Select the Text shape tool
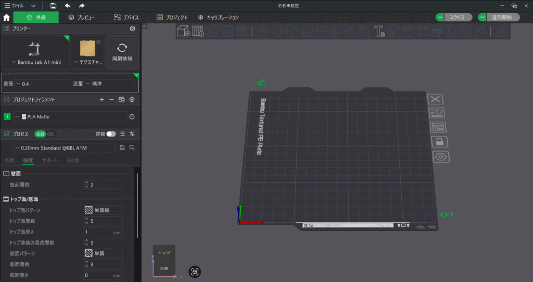 [379, 31]
